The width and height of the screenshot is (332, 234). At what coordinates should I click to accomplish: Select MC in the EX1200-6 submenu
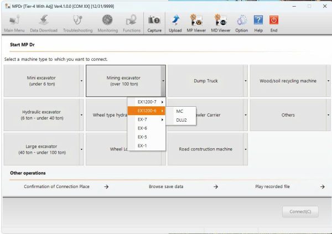(181, 111)
